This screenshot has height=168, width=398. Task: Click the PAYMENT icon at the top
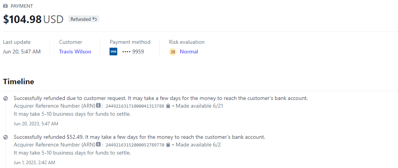pos(5,6)
